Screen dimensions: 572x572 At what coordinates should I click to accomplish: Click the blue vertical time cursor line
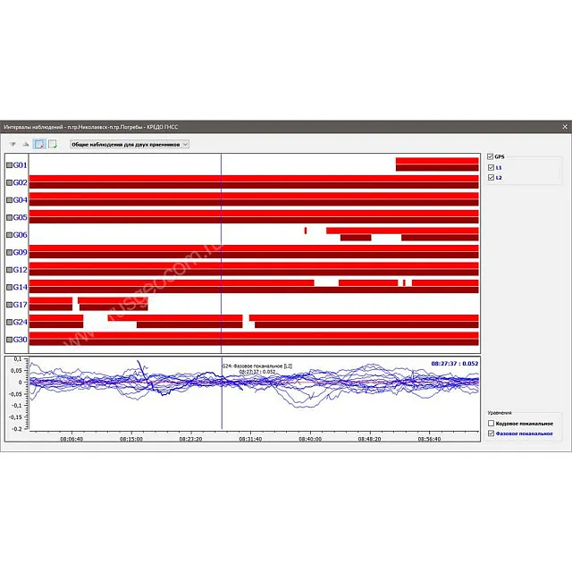pyautogui.click(x=222, y=268)
